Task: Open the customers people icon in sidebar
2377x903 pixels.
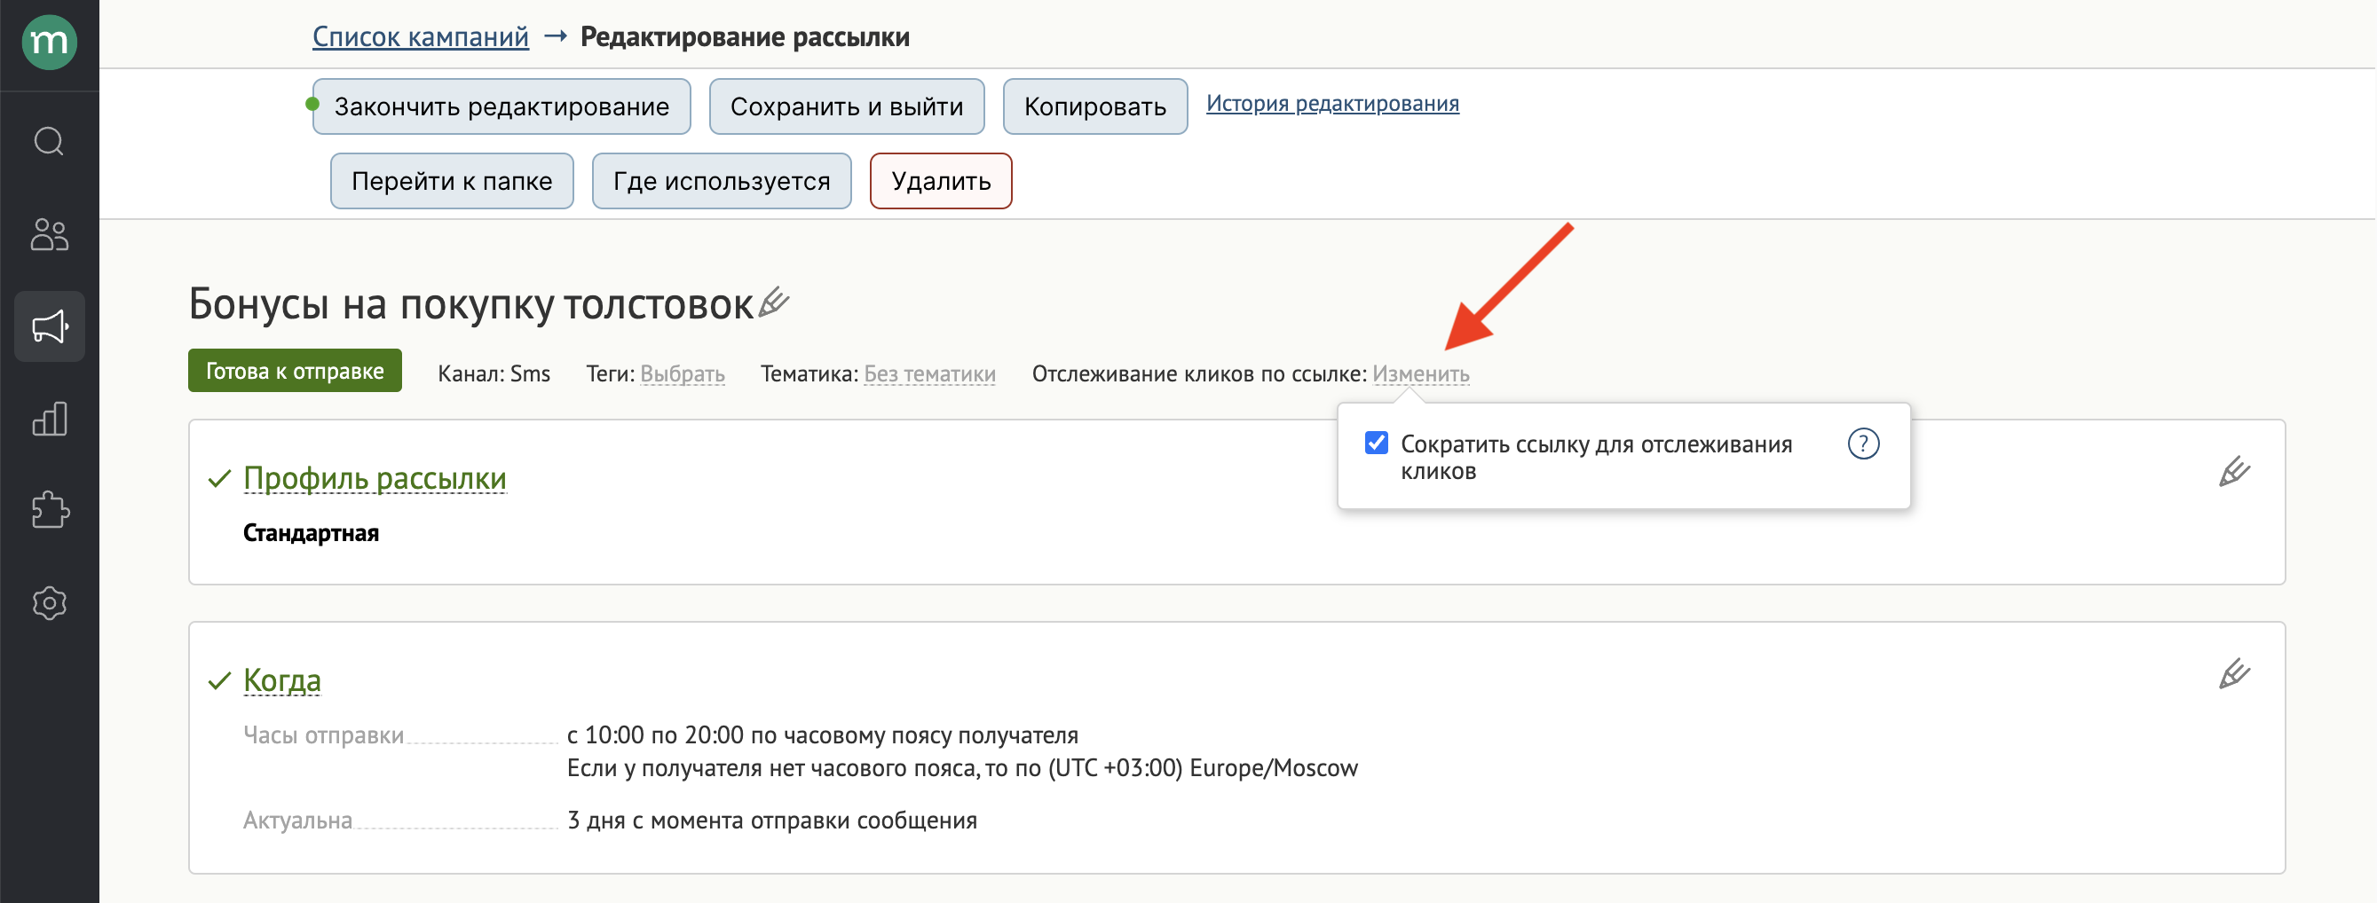Action: 49,234
